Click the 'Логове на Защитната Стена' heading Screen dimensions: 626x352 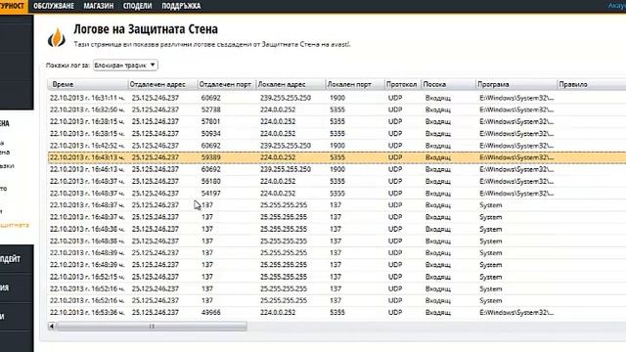click(146, 29)
